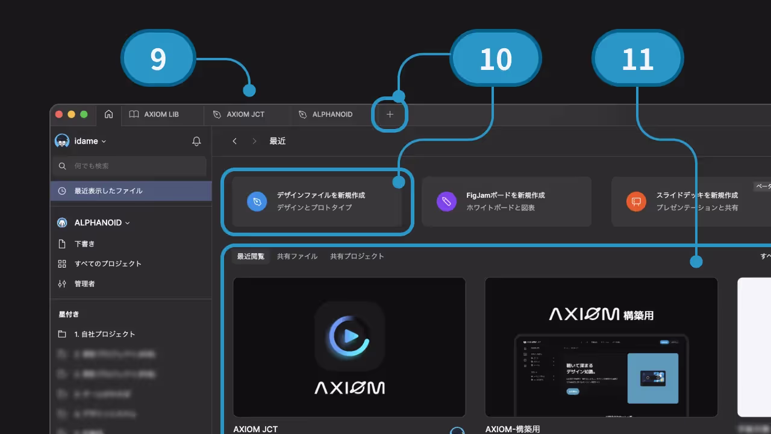Open the AXIOM-構築用 file thumbnail
Image resolution: width=771 pixels, height=434 pixels.
click(601, 347)
